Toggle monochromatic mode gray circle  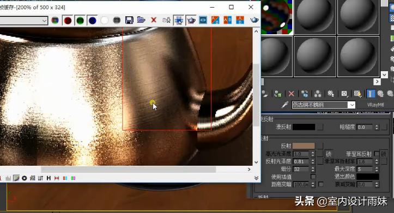coord(117,20)
